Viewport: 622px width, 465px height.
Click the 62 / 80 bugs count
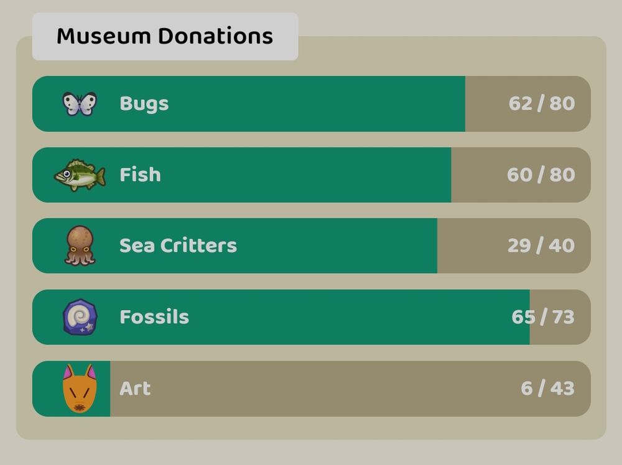(542, 103)
